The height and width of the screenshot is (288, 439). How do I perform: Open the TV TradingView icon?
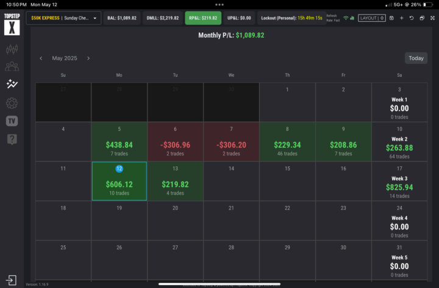coord(12,121)
